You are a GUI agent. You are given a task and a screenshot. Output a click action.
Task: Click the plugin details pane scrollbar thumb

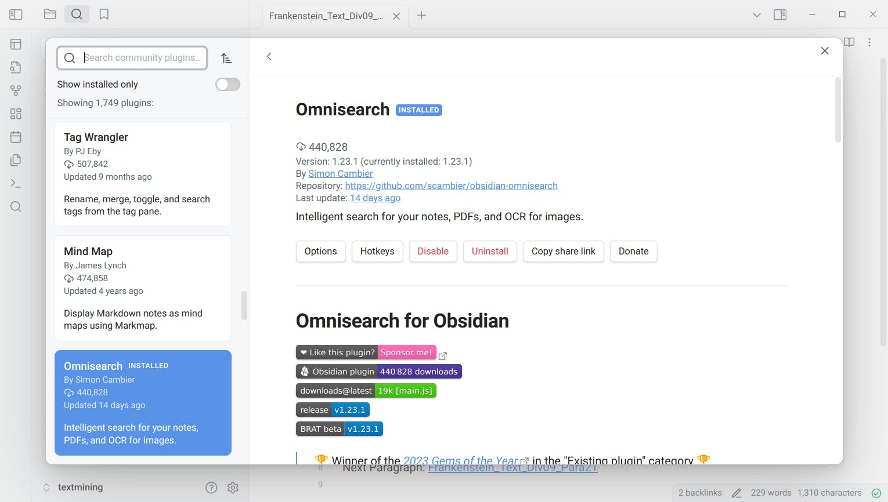[838, 110]
